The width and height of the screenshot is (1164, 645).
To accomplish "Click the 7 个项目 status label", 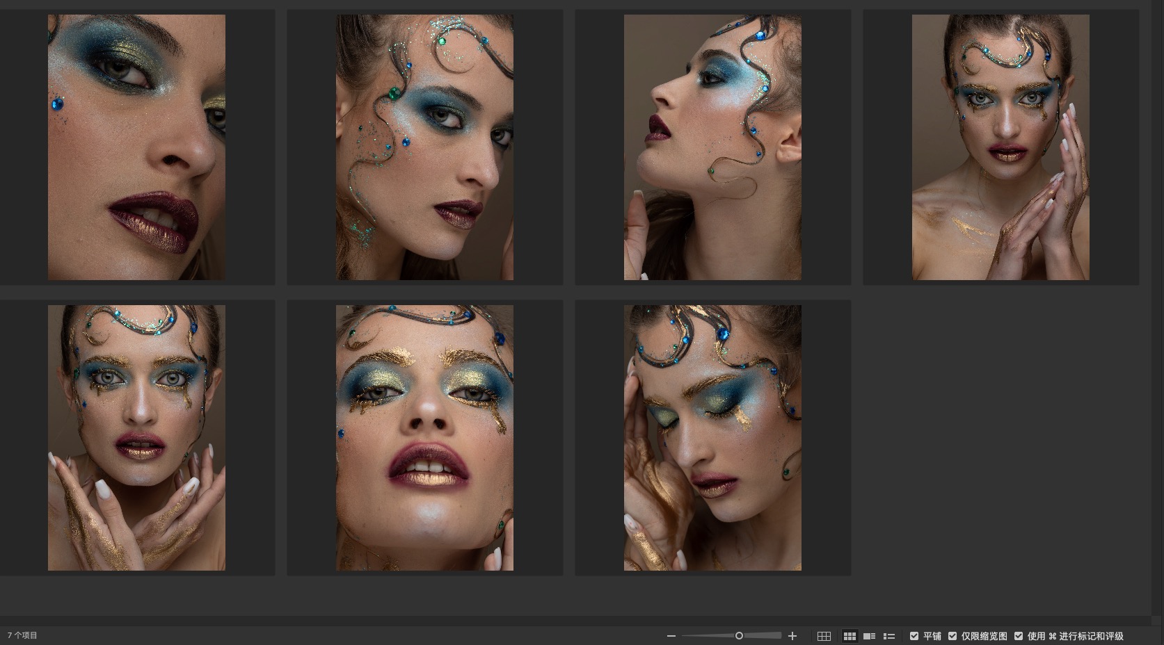I will point(22,635).
